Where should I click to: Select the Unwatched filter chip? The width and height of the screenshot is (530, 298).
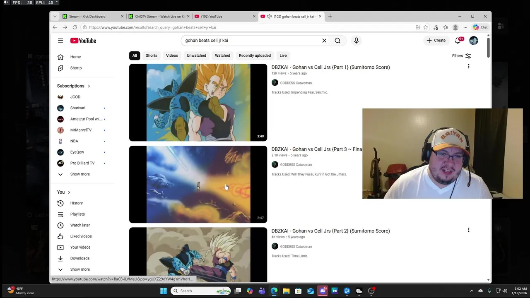point(196,55)
